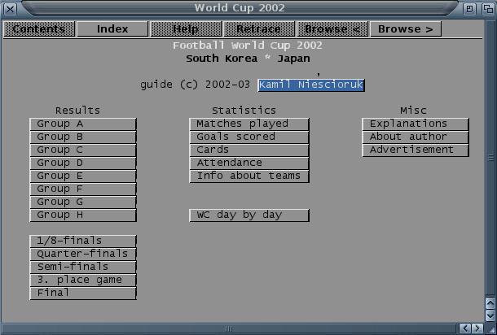Viewport: 497px width, 335px height.
Task: Click the horizontal scrollbar handle
Action: 229,328
